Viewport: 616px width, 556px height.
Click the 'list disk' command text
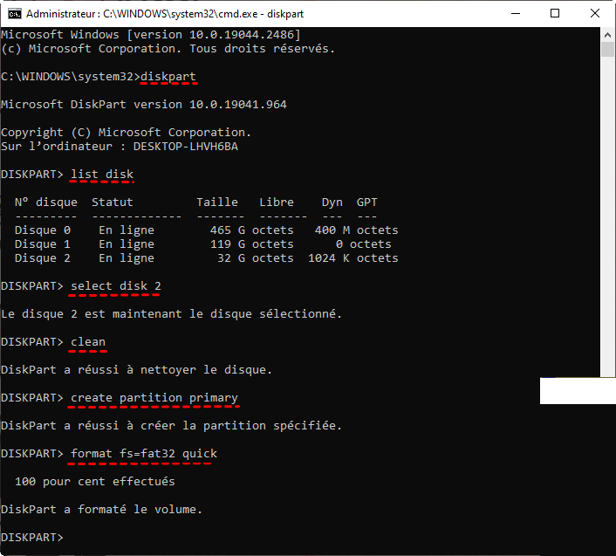(102, 175)
